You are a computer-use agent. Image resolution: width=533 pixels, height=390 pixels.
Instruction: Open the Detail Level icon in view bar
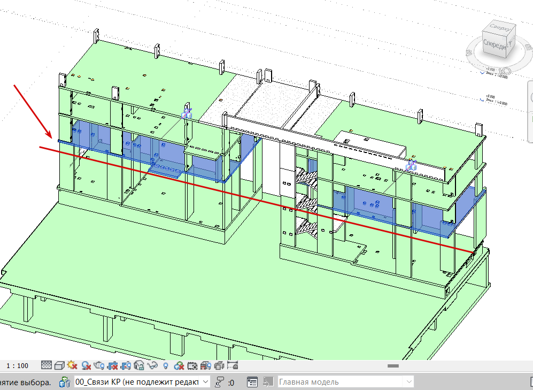coord(46,365)
